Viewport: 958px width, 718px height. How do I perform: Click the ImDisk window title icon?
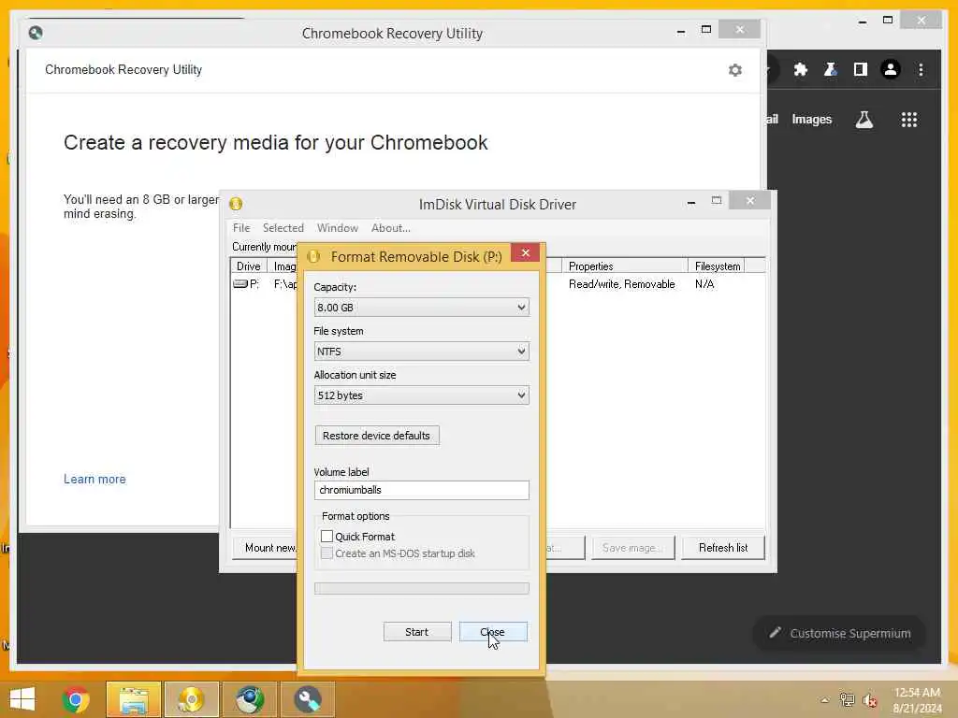coord(236,204)
